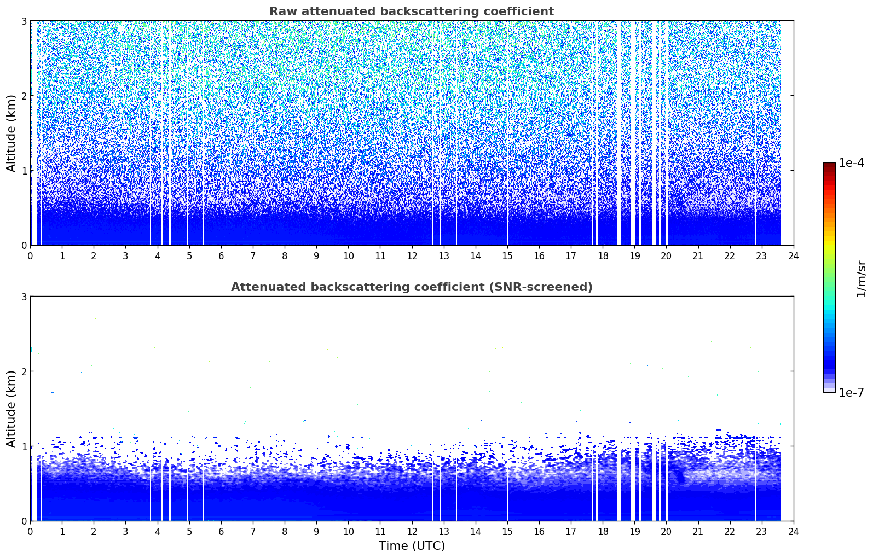Click inside the raw backscatter plot area
The width and height of the screenshot is (873, 558).
(412, 133)
